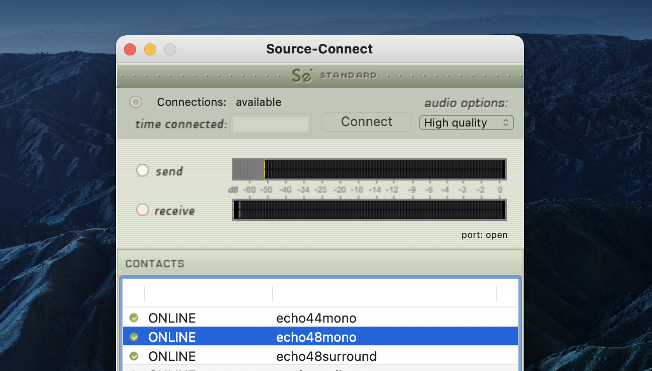The height and width of the screenshot is (371, 652).
Task: Click the receive level meter
Action: 369,210
